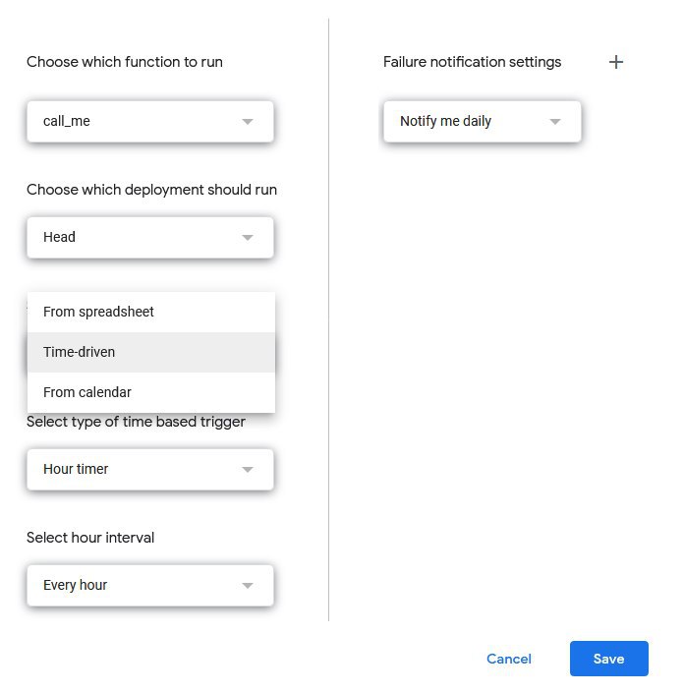
Task: Click the arrow in the Every hour dropdown
Action: click(x=248, y=586)
